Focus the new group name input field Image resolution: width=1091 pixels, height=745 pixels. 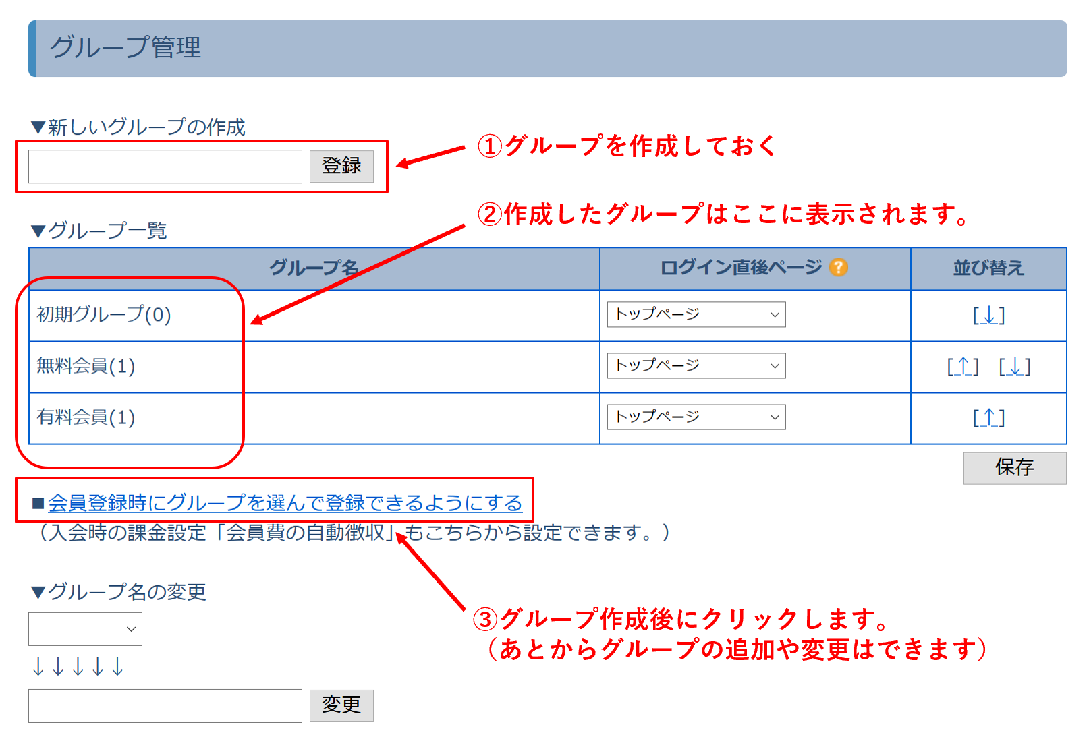point(165,167)
